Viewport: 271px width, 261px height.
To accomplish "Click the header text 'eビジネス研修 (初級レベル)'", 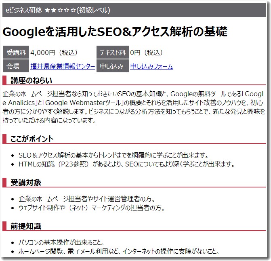I will click(x=58, y=10).
